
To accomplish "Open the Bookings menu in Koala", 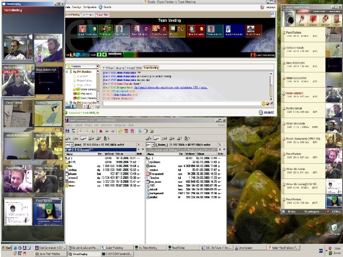I will click(x=76, y=7).
